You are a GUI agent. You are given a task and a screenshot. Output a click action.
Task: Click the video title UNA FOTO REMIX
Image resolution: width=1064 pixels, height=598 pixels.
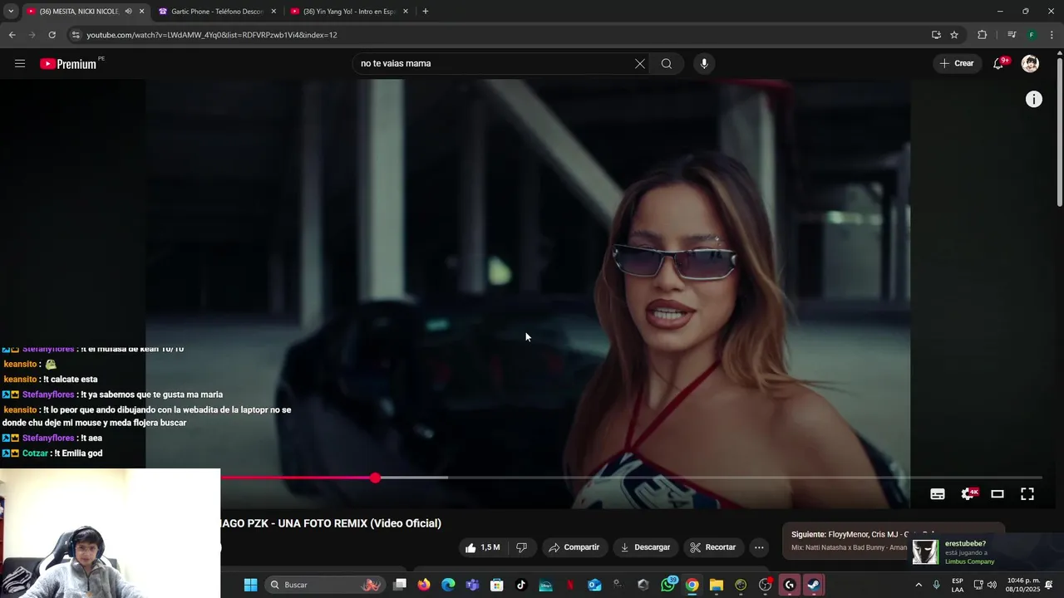pyautogui.click(x=331, y=523)
